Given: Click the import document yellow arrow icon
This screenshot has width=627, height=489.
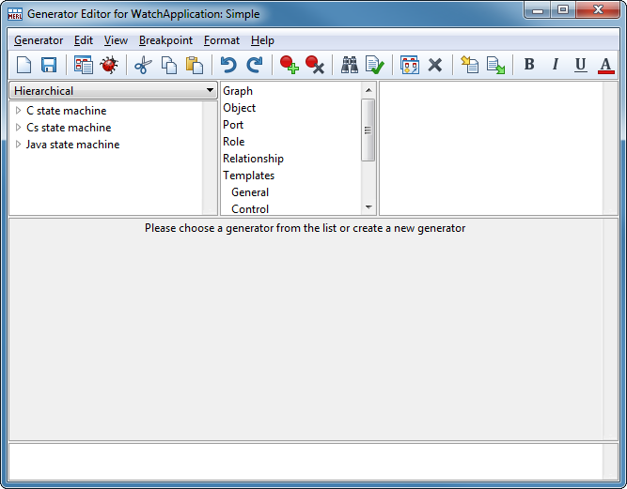Looking at the screenshot, I should point(469,65).
